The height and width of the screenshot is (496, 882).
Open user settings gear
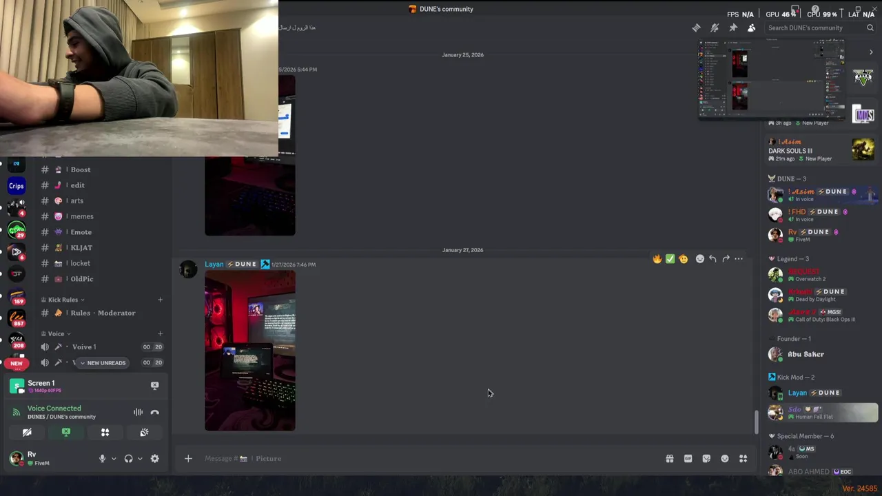click(154, 459)
